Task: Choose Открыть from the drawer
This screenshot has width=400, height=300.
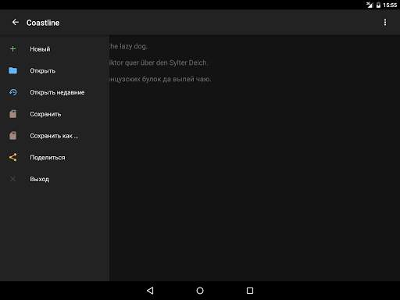Action: click(x=55, y=70)
